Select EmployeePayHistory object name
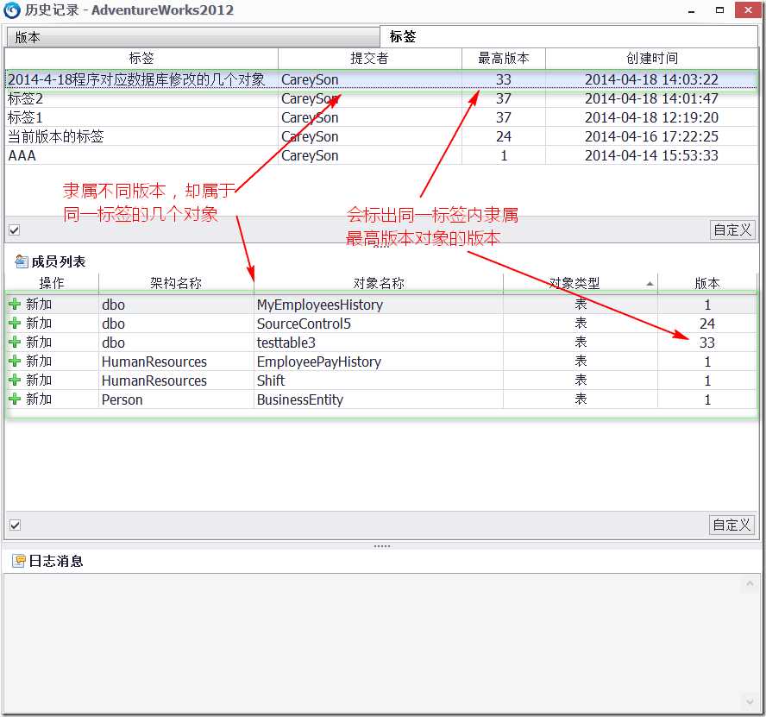This screenshot has height=717, width=766. [x=319, y=362]
